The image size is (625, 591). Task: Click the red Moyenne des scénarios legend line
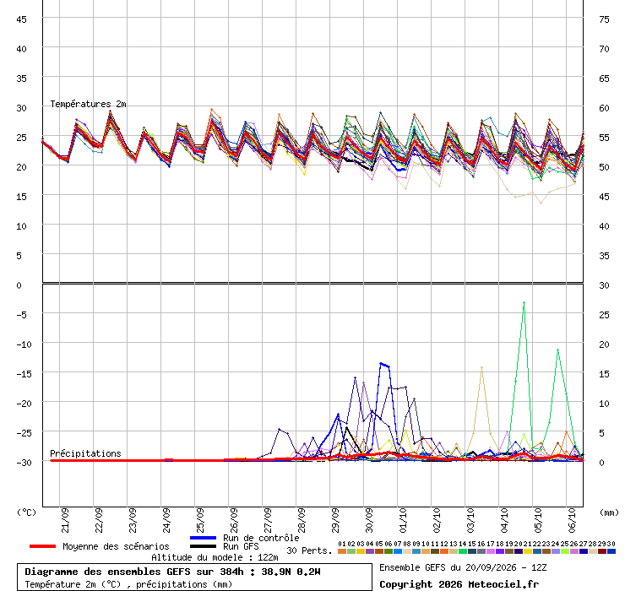click(42, 546)
